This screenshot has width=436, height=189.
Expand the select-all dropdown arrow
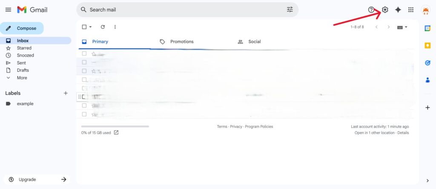(90, 27)
